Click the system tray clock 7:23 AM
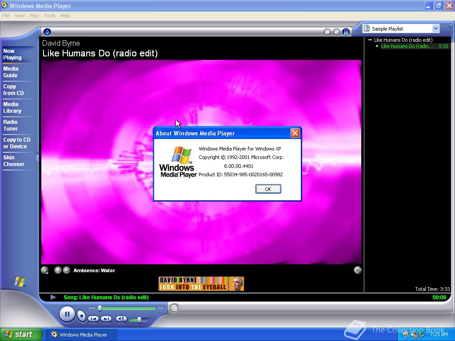The height and width of the screenshot is (341, 455). click(439, 334)
